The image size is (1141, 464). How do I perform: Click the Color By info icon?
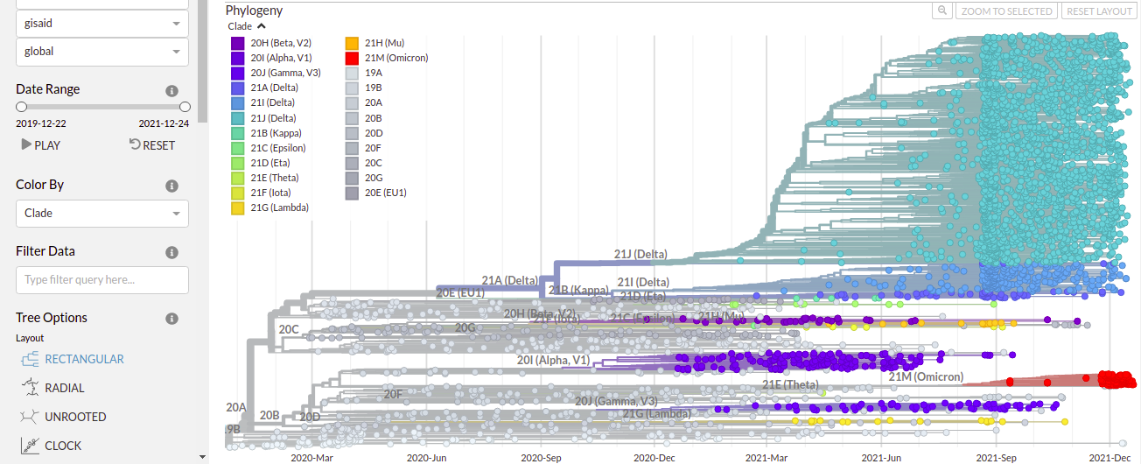[172, 186]
